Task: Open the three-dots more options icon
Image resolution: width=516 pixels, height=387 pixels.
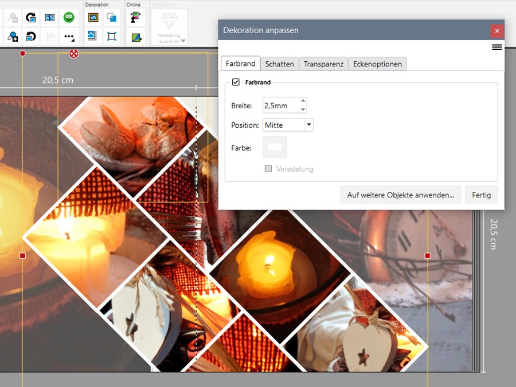Action: tap(69, 37)
